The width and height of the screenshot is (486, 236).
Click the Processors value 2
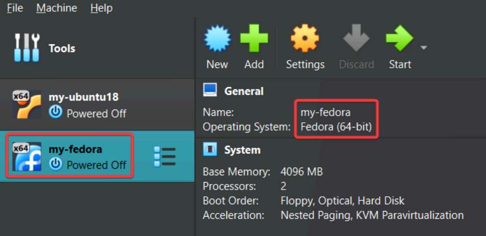click(x=284, y=186)
